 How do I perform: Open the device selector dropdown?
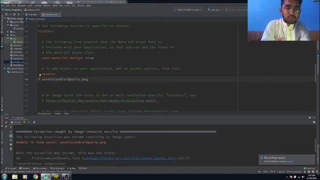188,10
